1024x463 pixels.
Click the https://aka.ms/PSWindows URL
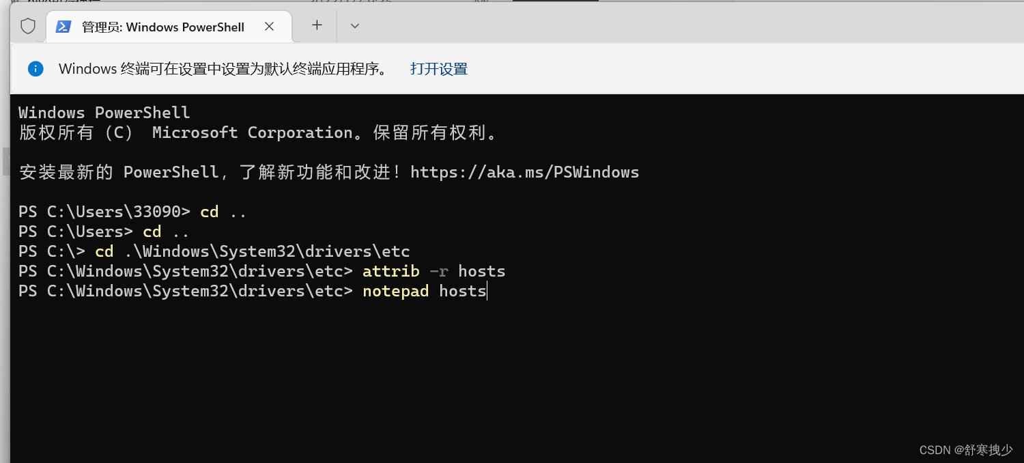tap(524, 172)
